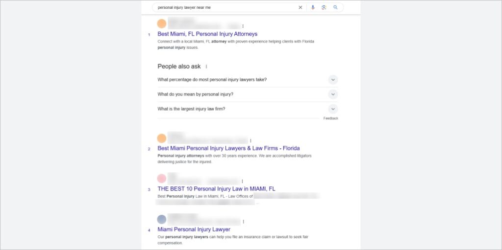Image resolution: width=502 pixels, height=250 pixels.
Task: Click inside the search query input field
Action: [x=226, y=7]
